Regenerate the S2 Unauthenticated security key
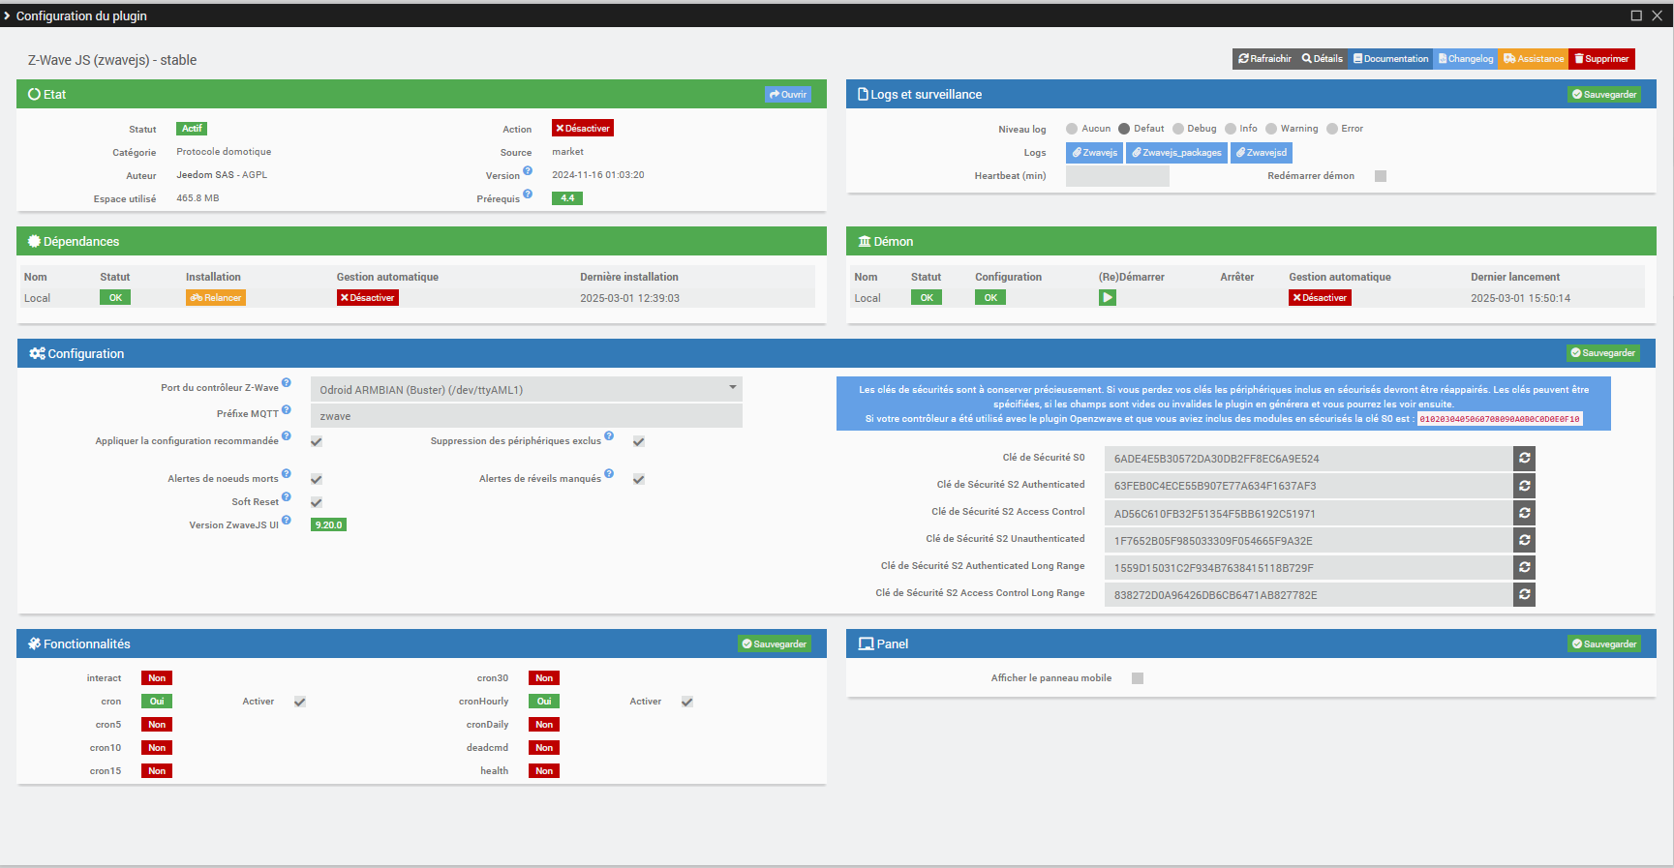The height and width of the screenshot is (868, 1674). click(1524, 540)
